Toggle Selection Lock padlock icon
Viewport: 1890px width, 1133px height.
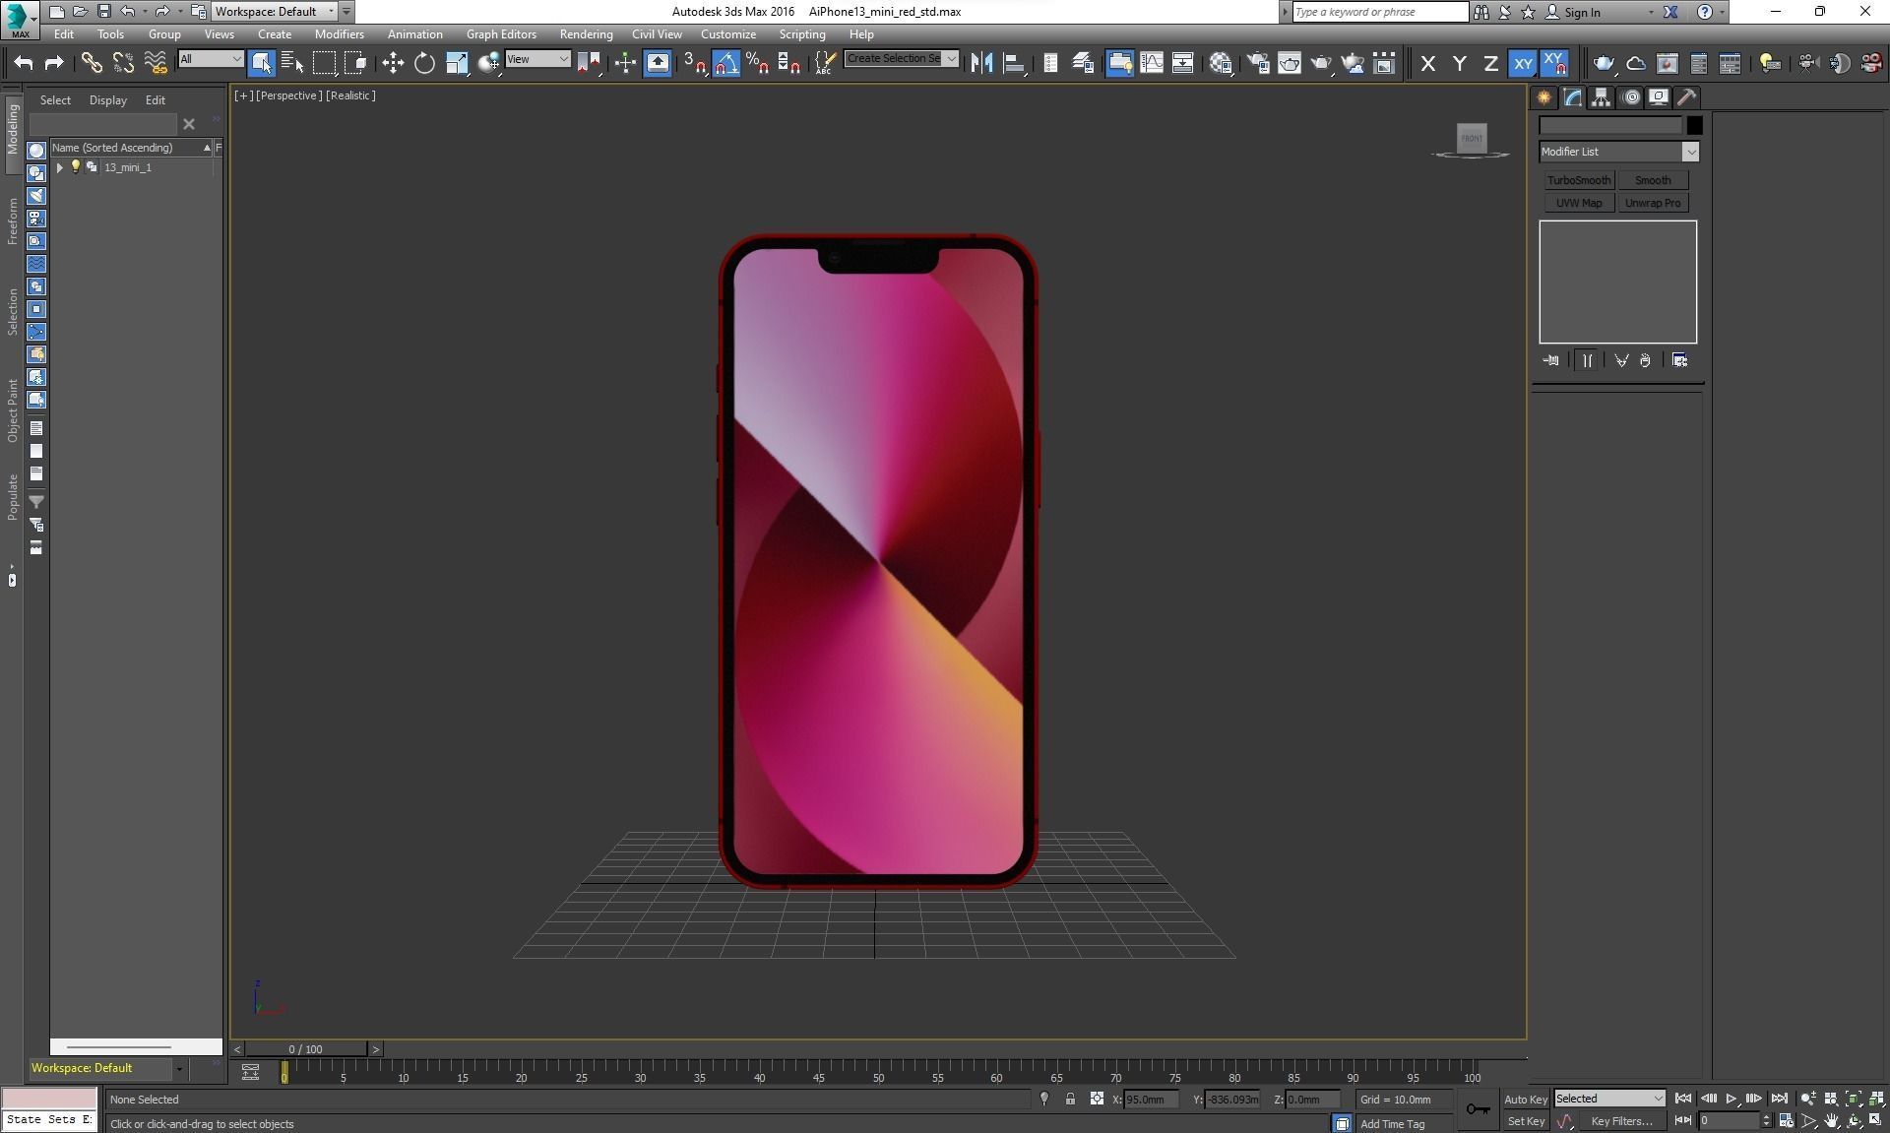point(1070,1100)
